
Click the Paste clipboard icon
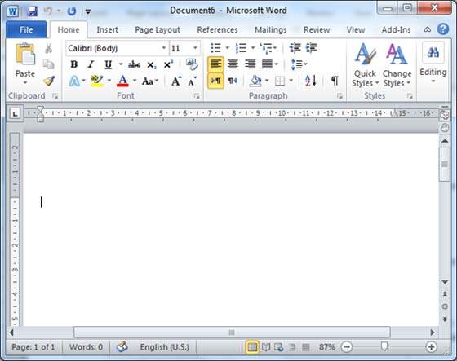(x=25, y=54)
